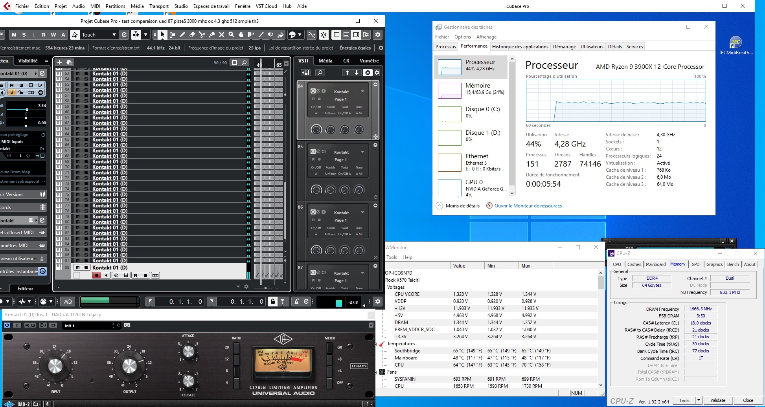Open the MIDI menu in Cubase
Viewport: 765px width, 407px height.
click(x=95, y=6)
